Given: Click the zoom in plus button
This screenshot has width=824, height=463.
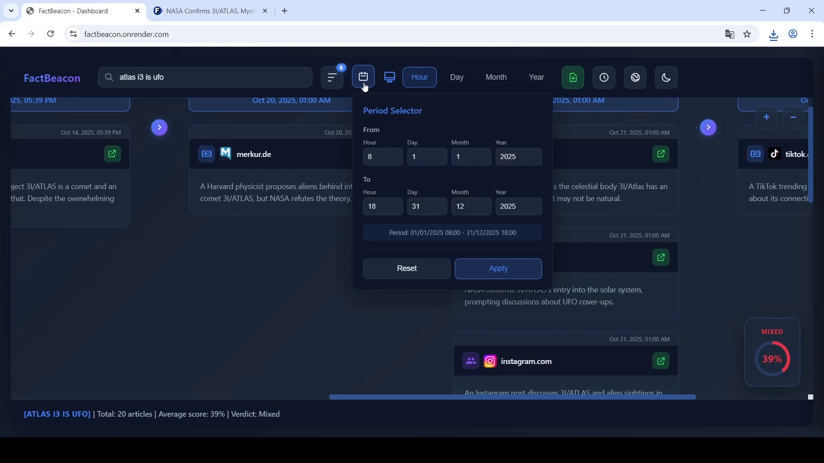Looking at the screenshot, I should point(766,117).
